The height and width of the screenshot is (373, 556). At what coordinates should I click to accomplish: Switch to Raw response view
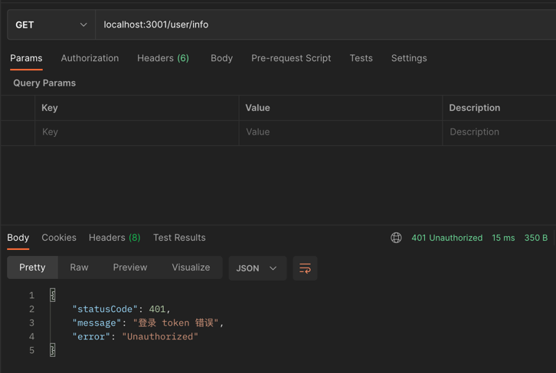[x=79, y=268]
